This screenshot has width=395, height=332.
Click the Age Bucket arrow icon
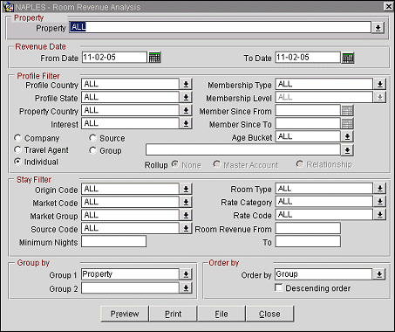tap(347, 136)
